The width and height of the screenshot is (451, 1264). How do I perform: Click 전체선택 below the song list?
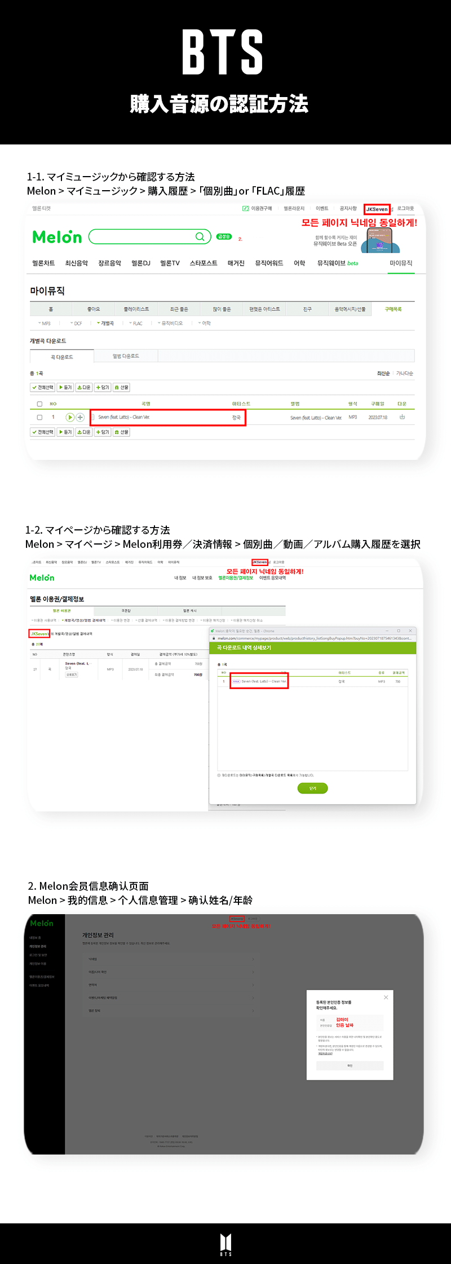pyautogui.click(x=43, y=432)
